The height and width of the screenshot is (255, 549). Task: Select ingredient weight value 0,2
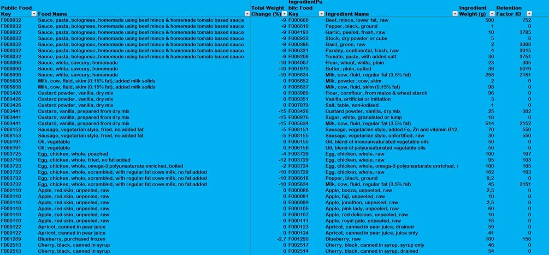490,178
